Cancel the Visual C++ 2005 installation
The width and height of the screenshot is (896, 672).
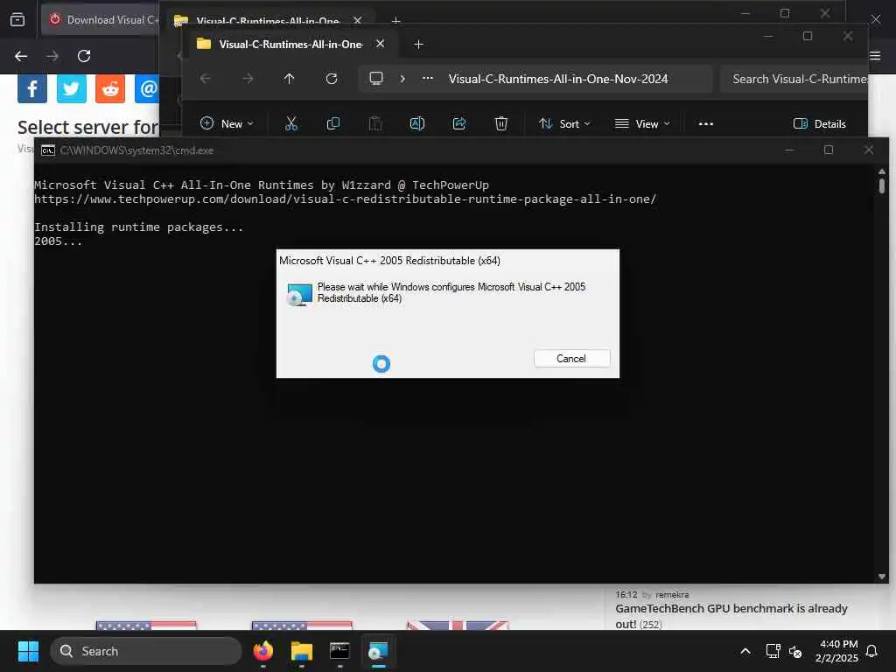(x=571, y=358)
